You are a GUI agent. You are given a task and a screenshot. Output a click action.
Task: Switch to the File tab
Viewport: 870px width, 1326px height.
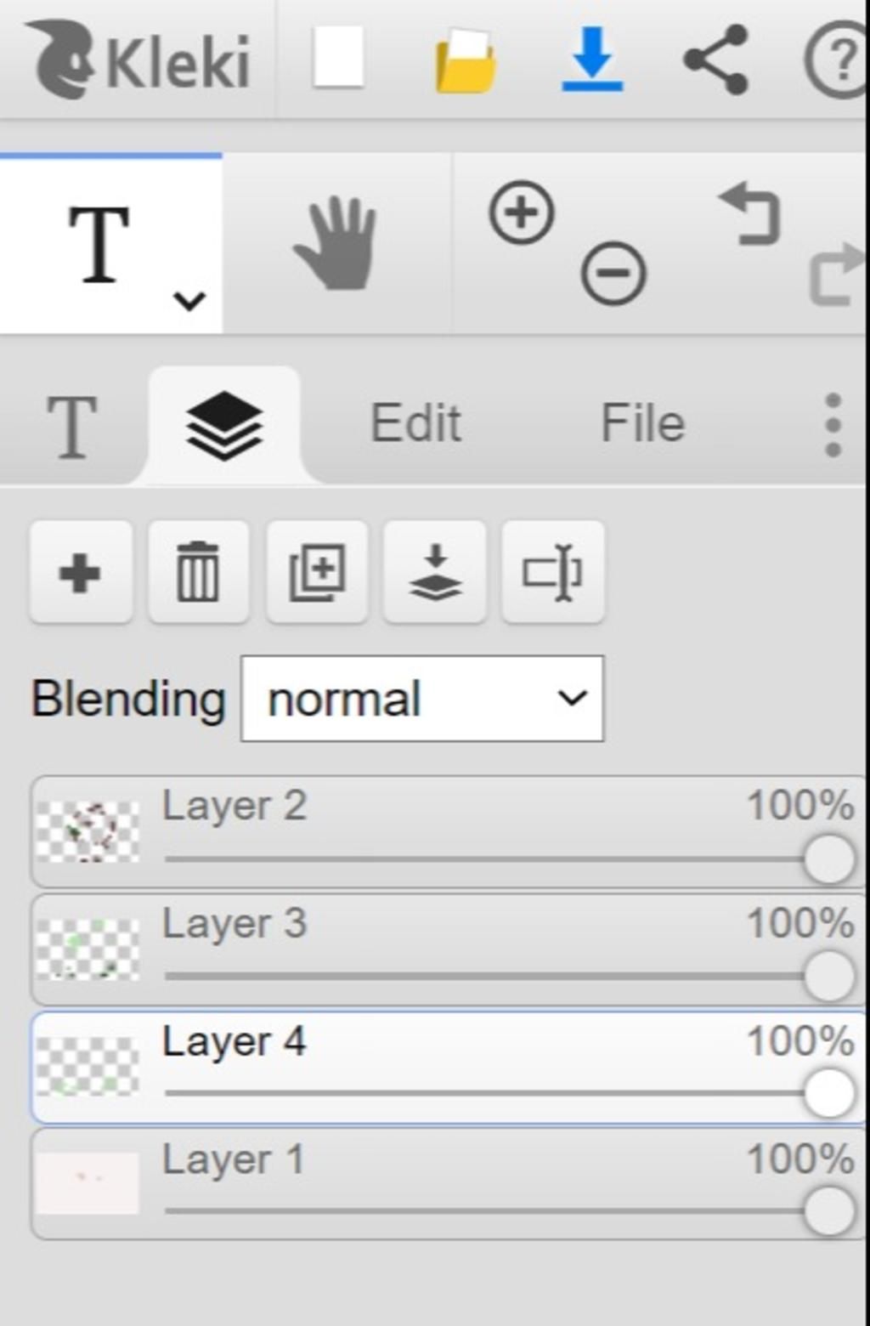click(643, 423)
